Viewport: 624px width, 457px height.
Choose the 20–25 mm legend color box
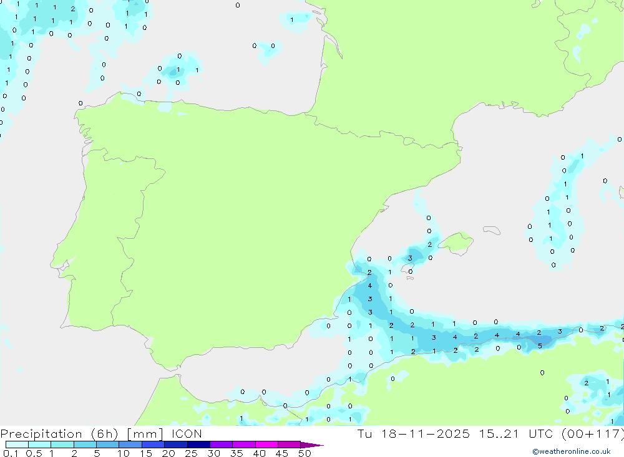click(176, 445)
